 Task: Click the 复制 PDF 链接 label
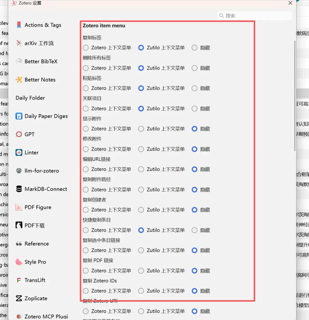(98, 260)
